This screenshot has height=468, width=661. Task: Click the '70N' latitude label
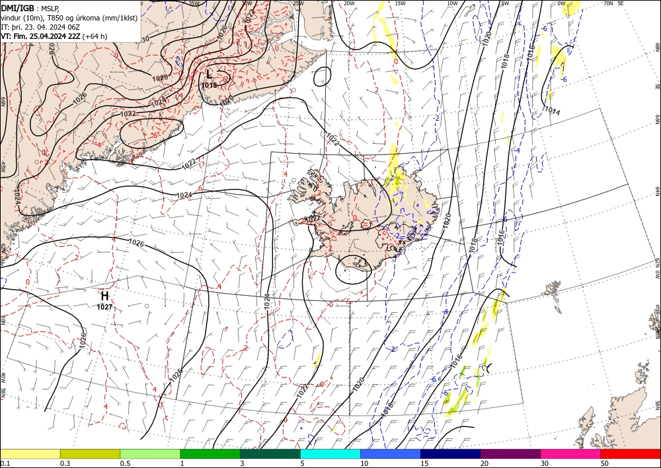(x=608, y=3)
